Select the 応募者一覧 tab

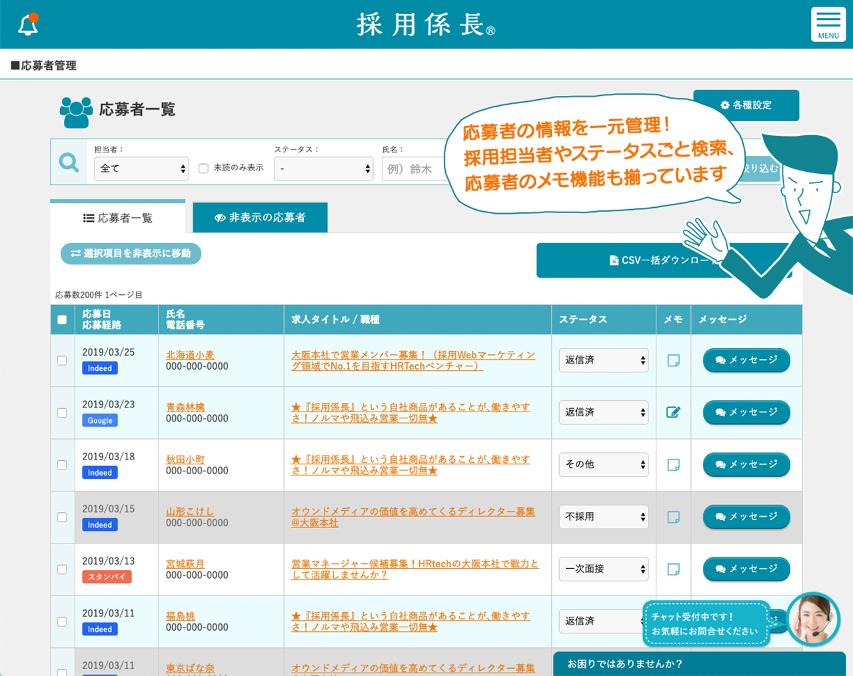[x=118, y=218]
